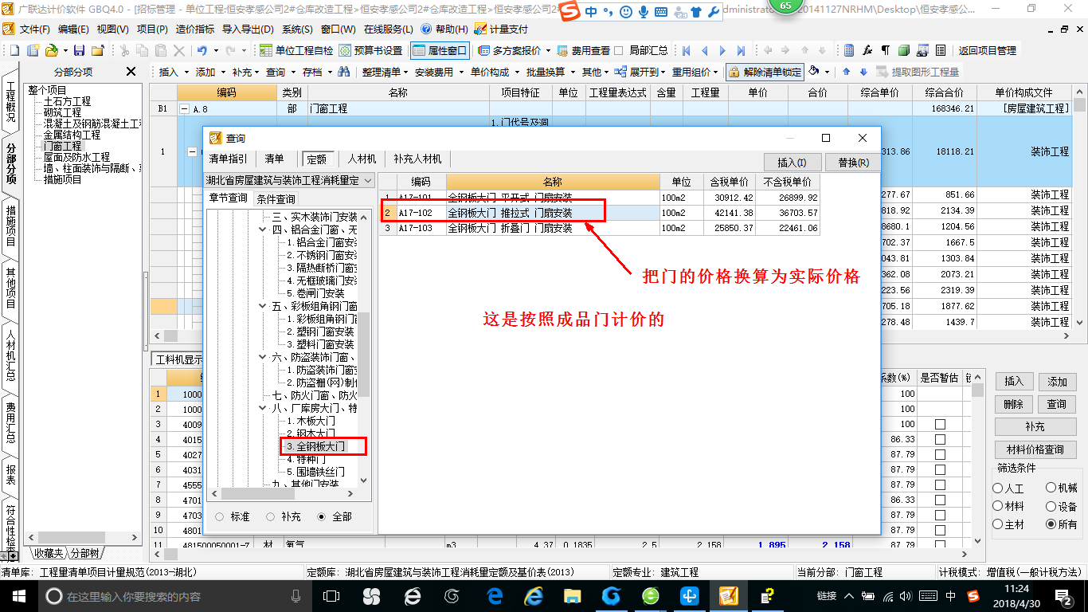Jump to first record navigation arrow
Image resolution: width=1088 pixels, height=612 pixels.
(687, 50)
